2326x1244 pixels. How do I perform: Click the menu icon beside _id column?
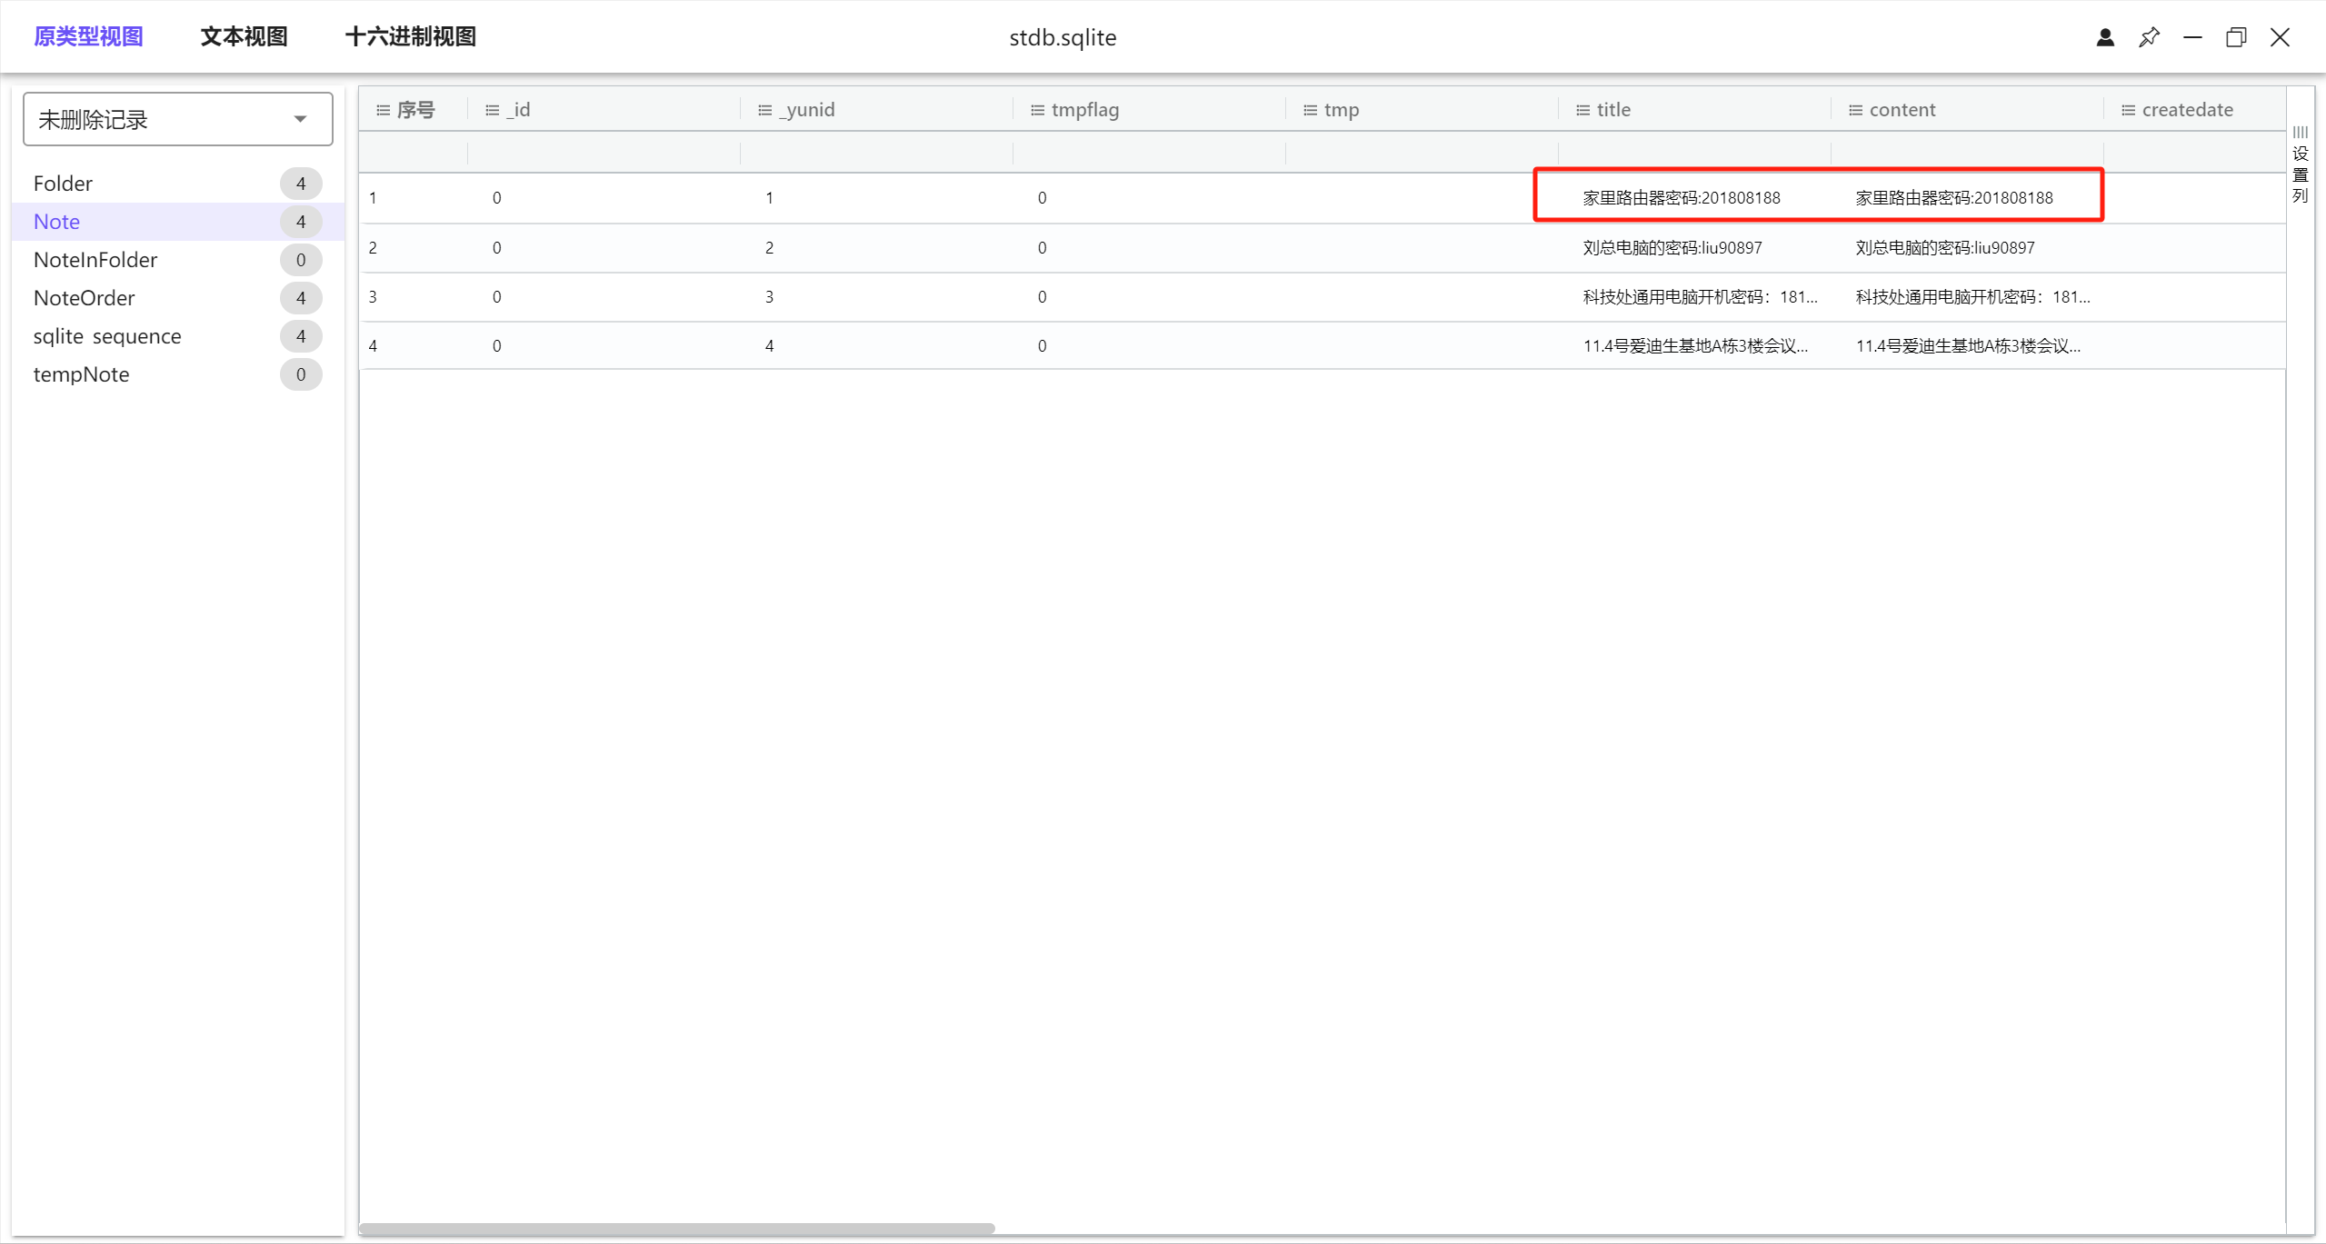492,110
